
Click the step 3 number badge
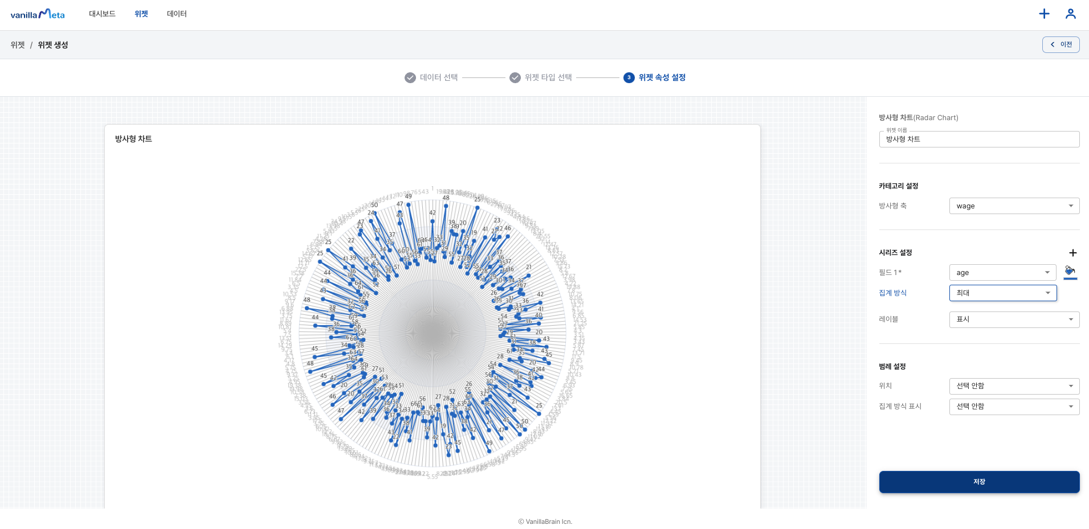coord(629,77)
